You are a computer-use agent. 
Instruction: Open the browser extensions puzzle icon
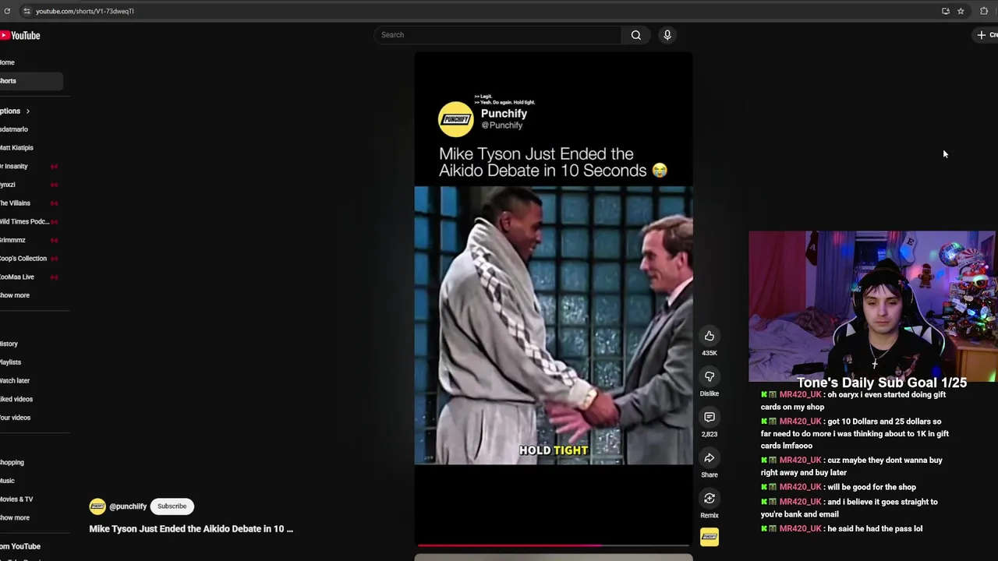coord(984,11)
